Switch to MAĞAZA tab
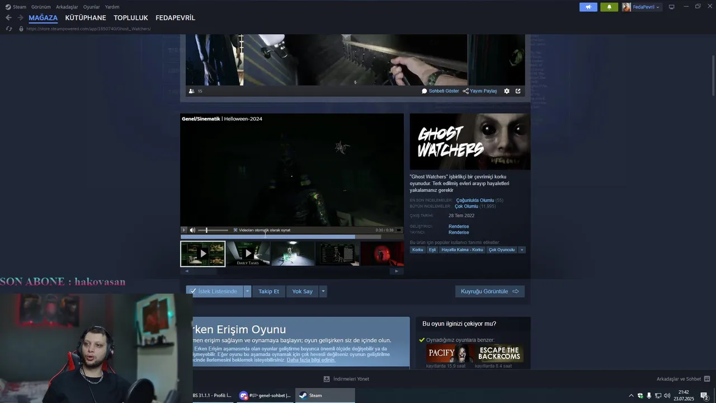 43,18
